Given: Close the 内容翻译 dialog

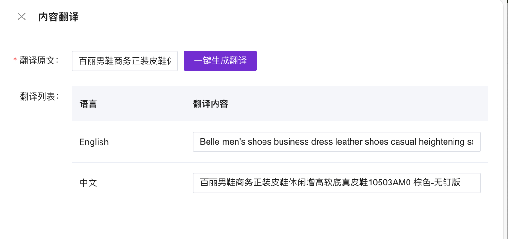Looking at the screenshot, I should coord(21,17).
